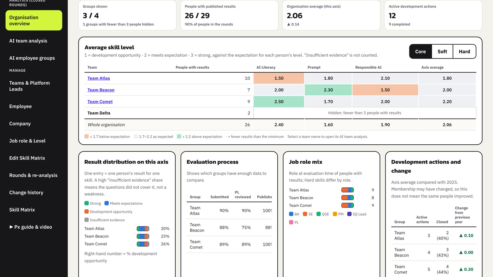Click the PL role legend swatch
This screenshot has height=277, width=493.
[291, 222]
